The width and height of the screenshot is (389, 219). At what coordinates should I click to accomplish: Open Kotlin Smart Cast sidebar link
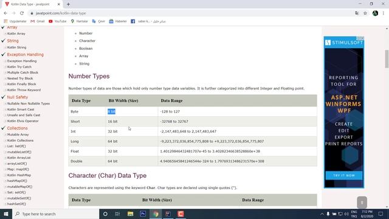[x=21, y=109]
